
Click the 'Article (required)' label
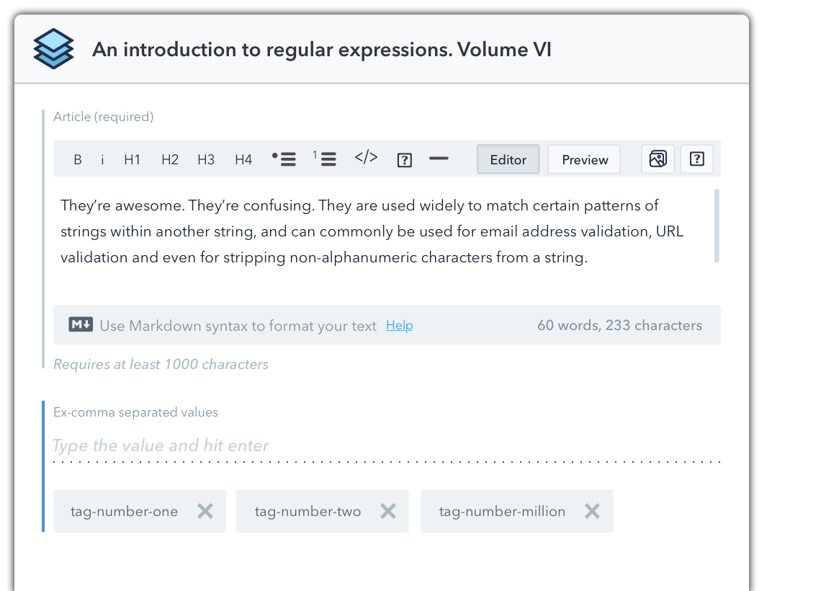[104, 116]
